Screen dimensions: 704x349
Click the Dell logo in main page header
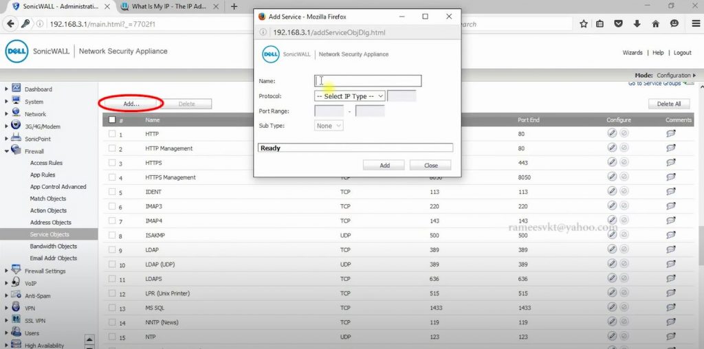pos(16,51)
